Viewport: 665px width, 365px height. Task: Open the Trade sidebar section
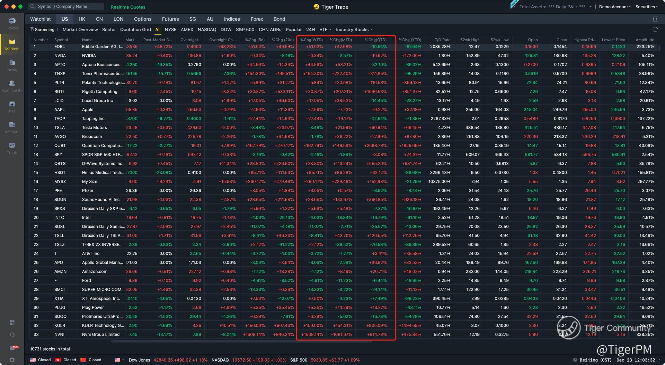(12, 148)
